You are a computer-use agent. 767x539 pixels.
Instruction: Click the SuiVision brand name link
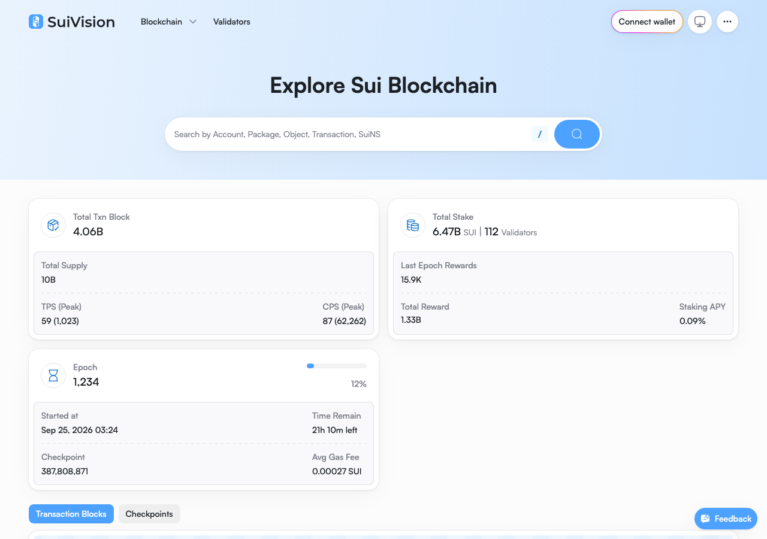(x=81, y=22)
